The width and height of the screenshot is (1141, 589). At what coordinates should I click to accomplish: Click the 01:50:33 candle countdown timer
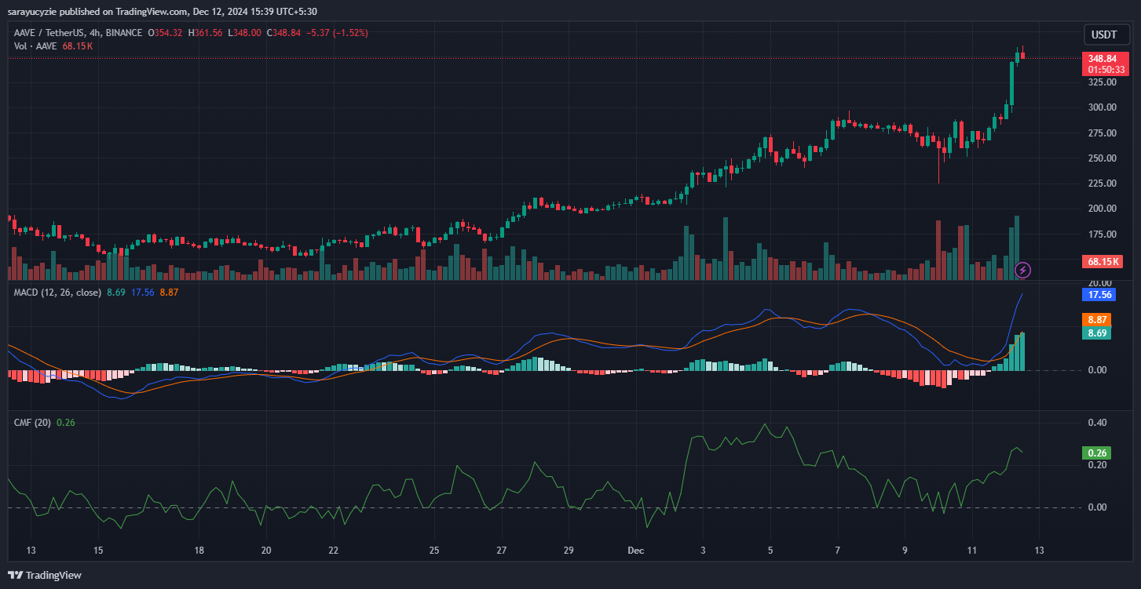[1103, 69]
